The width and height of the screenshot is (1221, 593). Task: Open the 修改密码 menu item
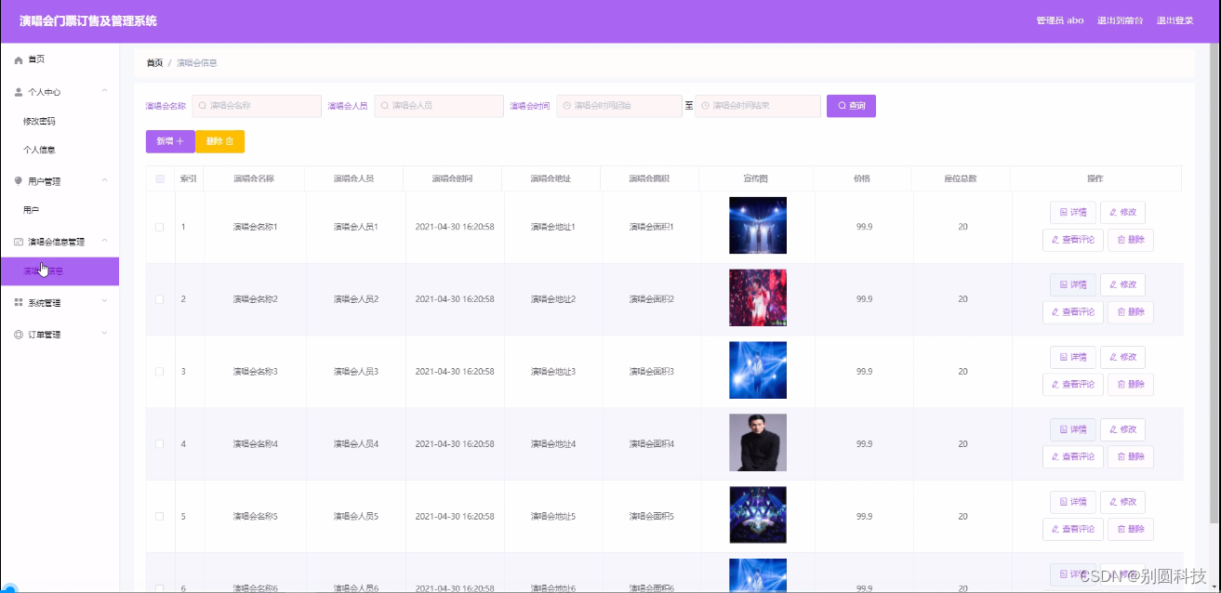coord(41,120)
